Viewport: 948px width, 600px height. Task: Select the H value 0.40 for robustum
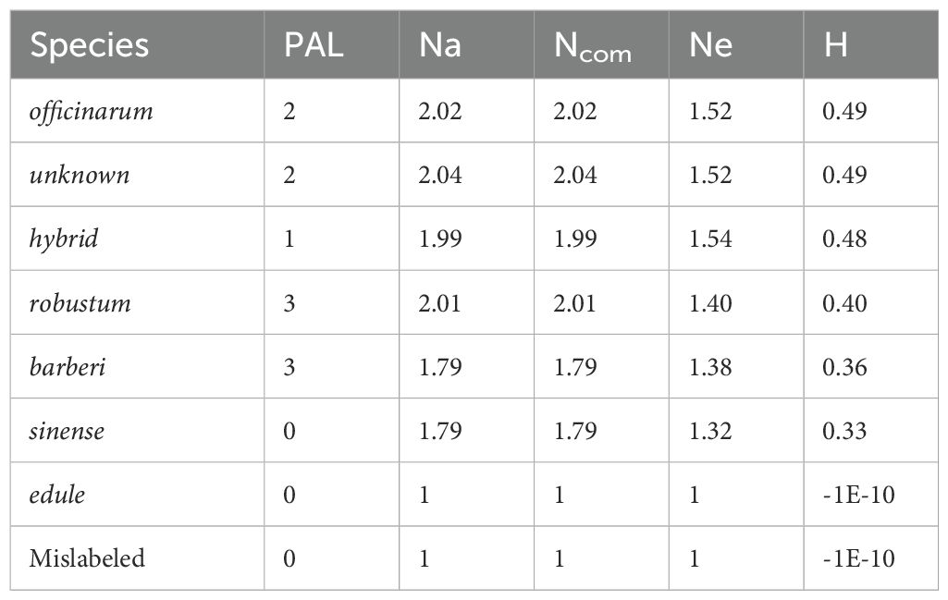tap(844, 303)
